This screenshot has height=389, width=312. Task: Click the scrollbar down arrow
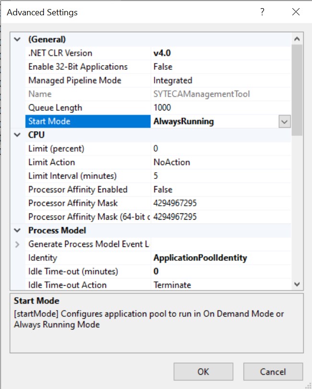click(x=297, y=285)
